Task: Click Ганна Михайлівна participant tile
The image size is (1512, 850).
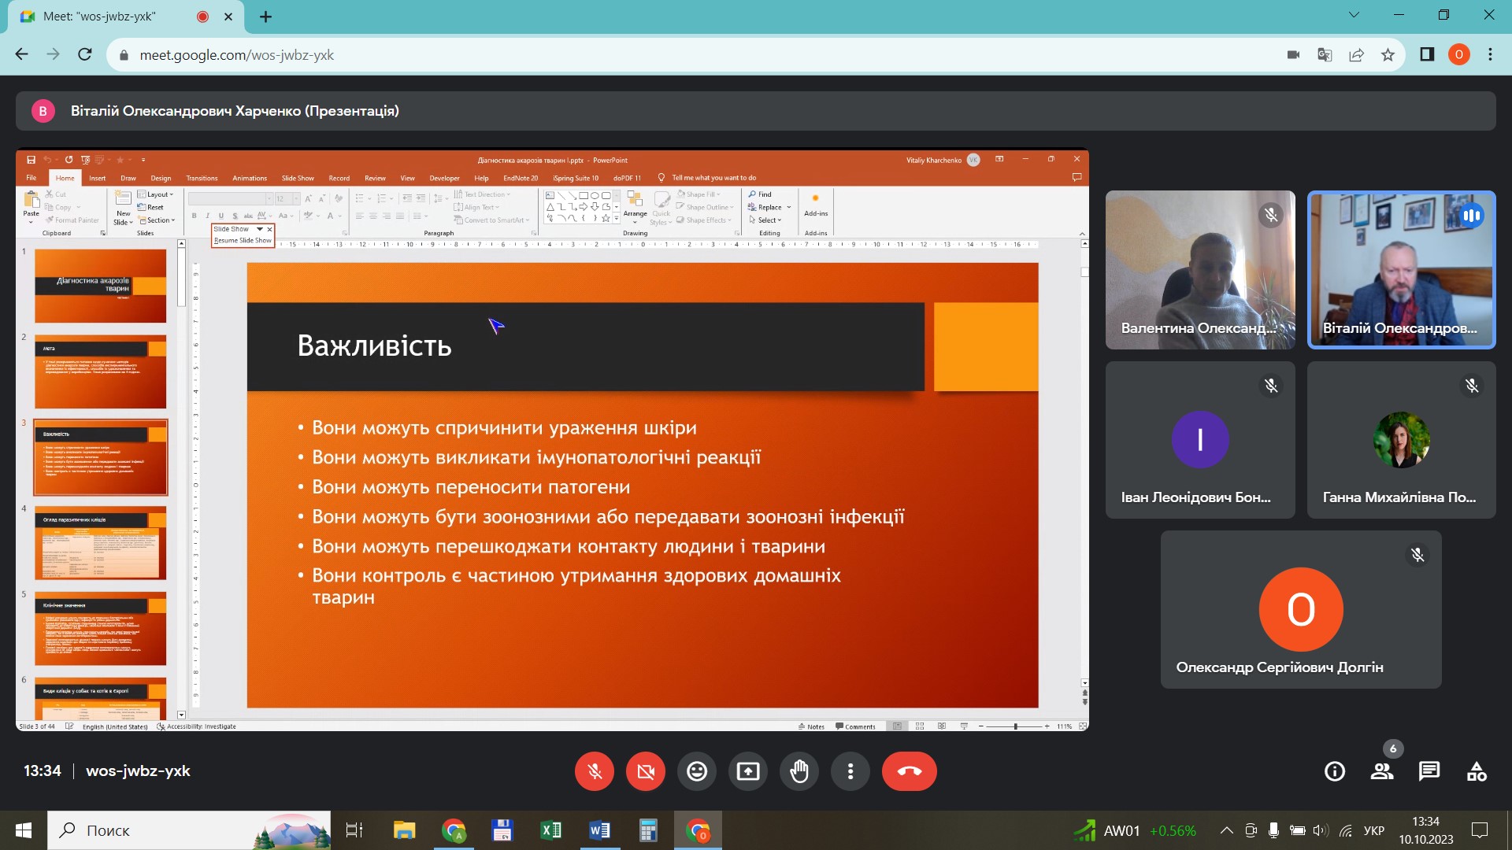Action: pos(1402,440)
